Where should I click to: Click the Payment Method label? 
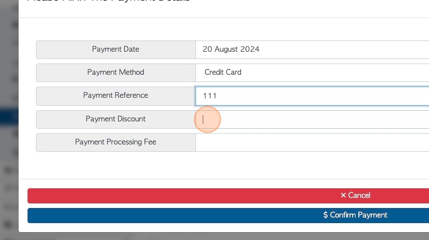(x=116, y=73)
